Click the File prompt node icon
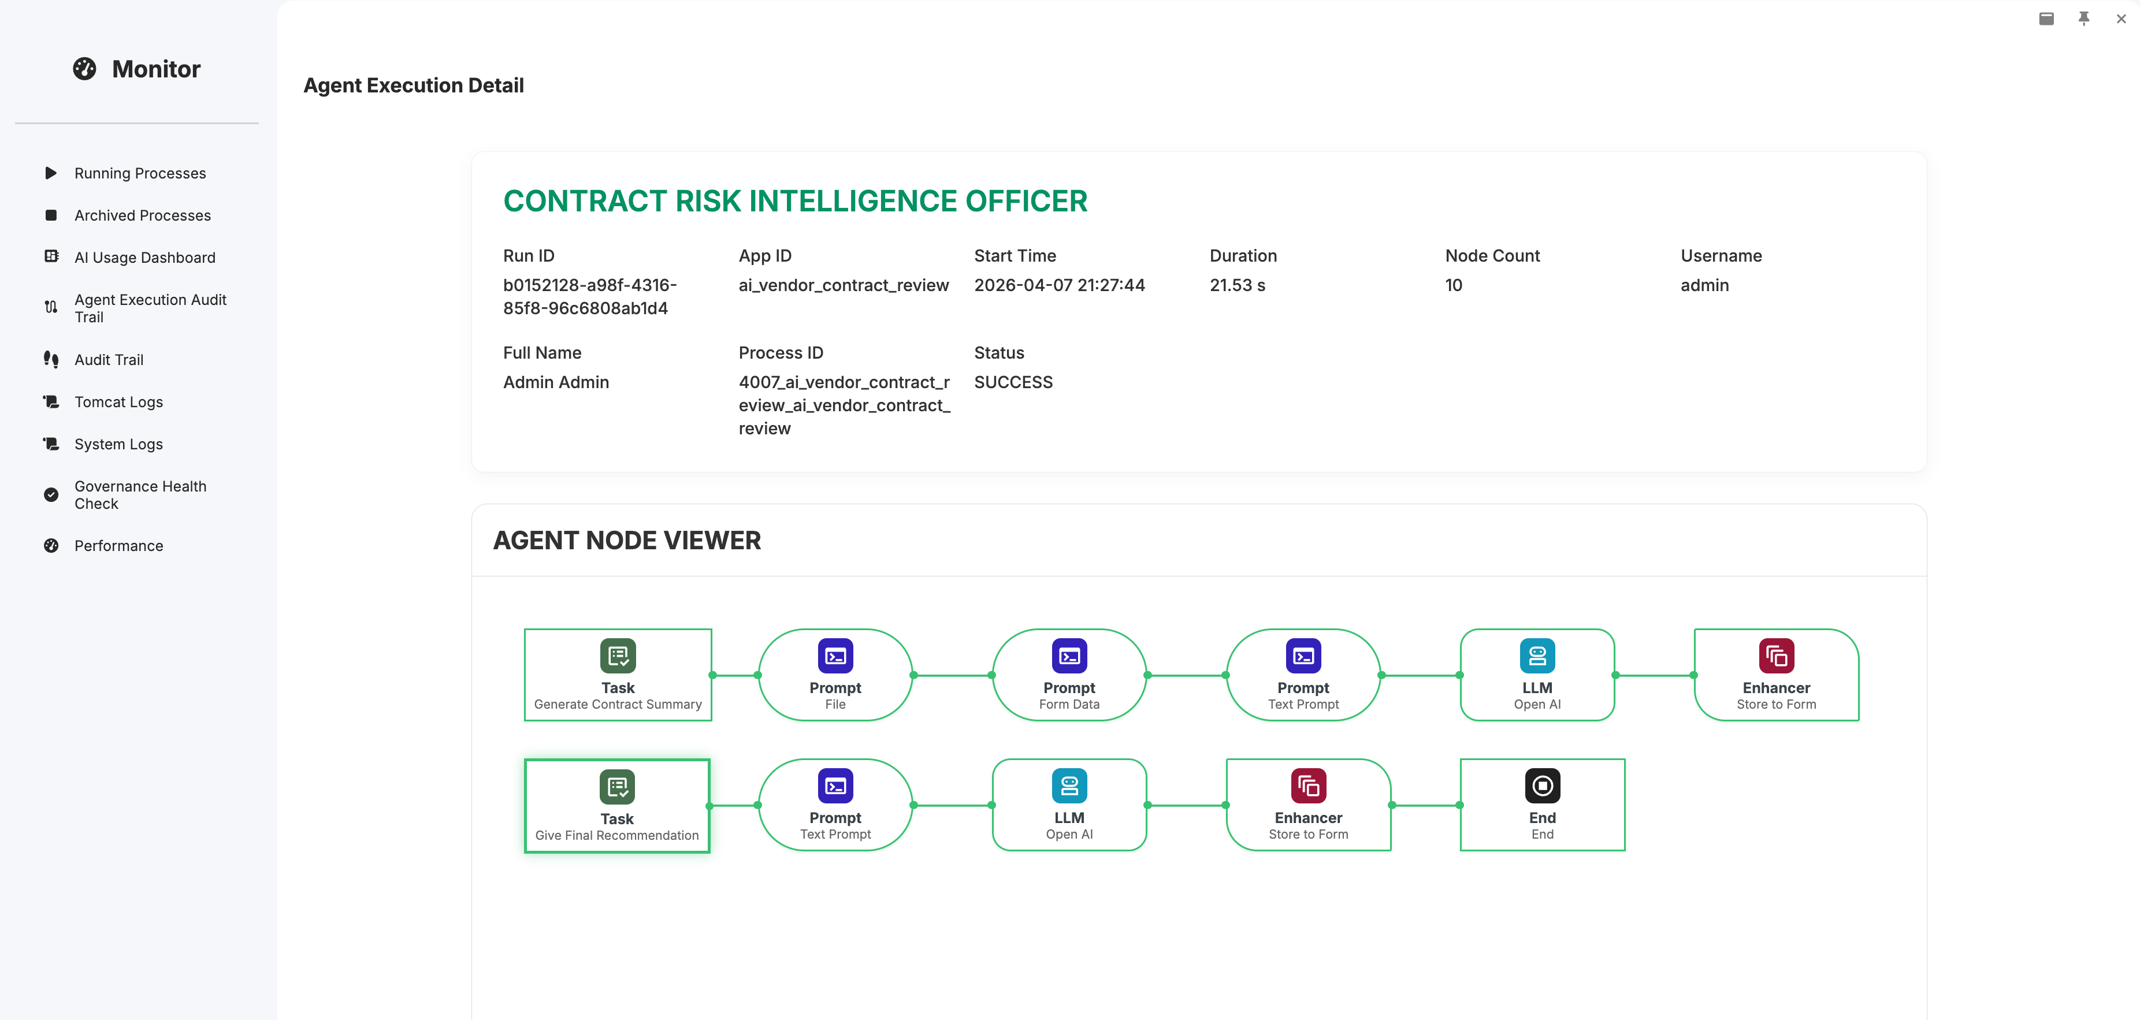Image resolution: width=2140 pixels, height=1020 pixels. pos(835,656)
